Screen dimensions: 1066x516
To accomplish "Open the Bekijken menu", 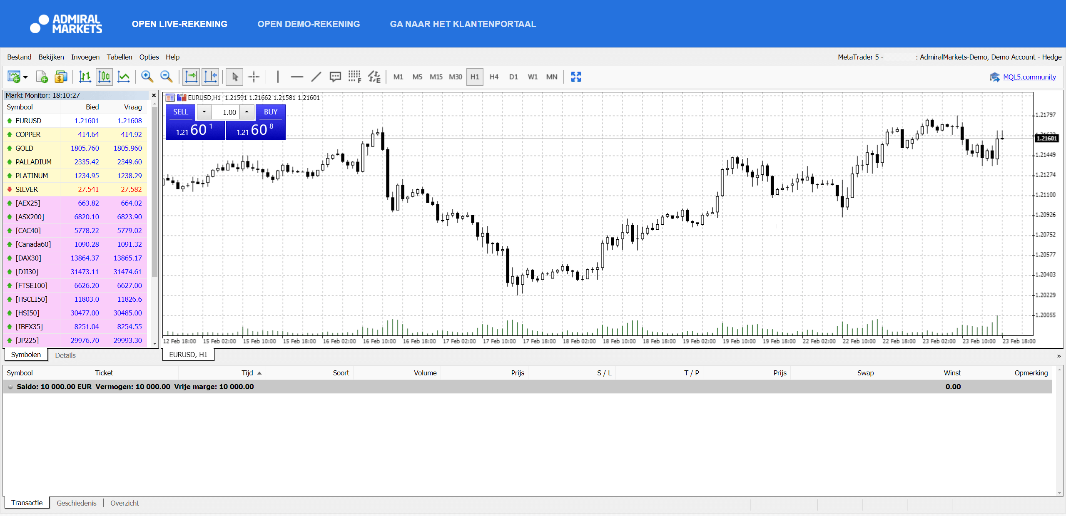I will click(51, 57).
